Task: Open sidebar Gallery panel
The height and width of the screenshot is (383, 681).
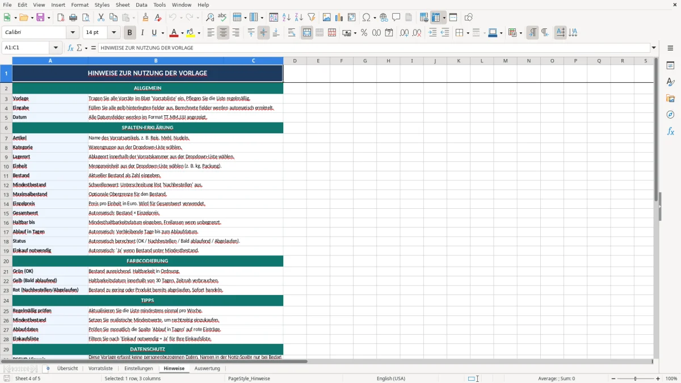Action: 670,98
